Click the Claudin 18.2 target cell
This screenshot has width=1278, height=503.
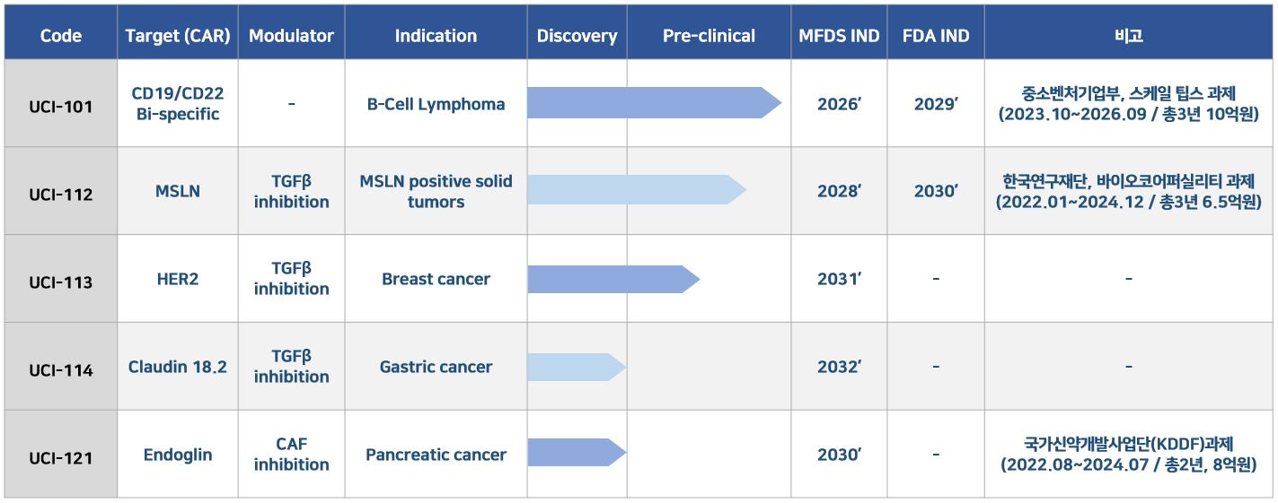point(178,367)
